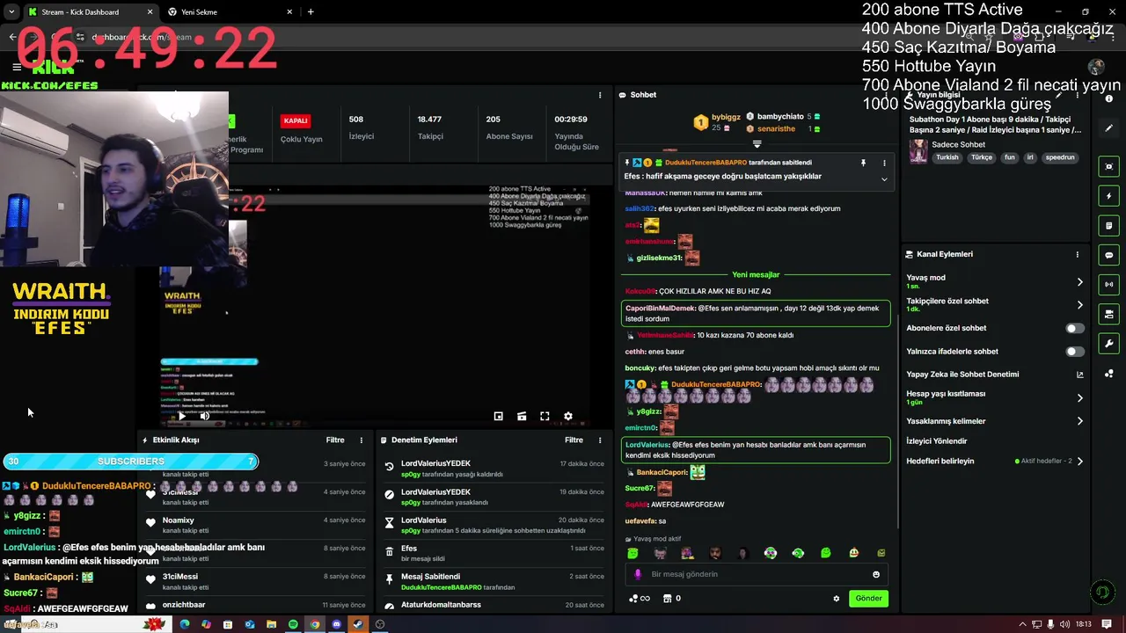This screenshot has height=633, width=1126.
Task: Open the support headset floating button
Action: pos(1102,593)
